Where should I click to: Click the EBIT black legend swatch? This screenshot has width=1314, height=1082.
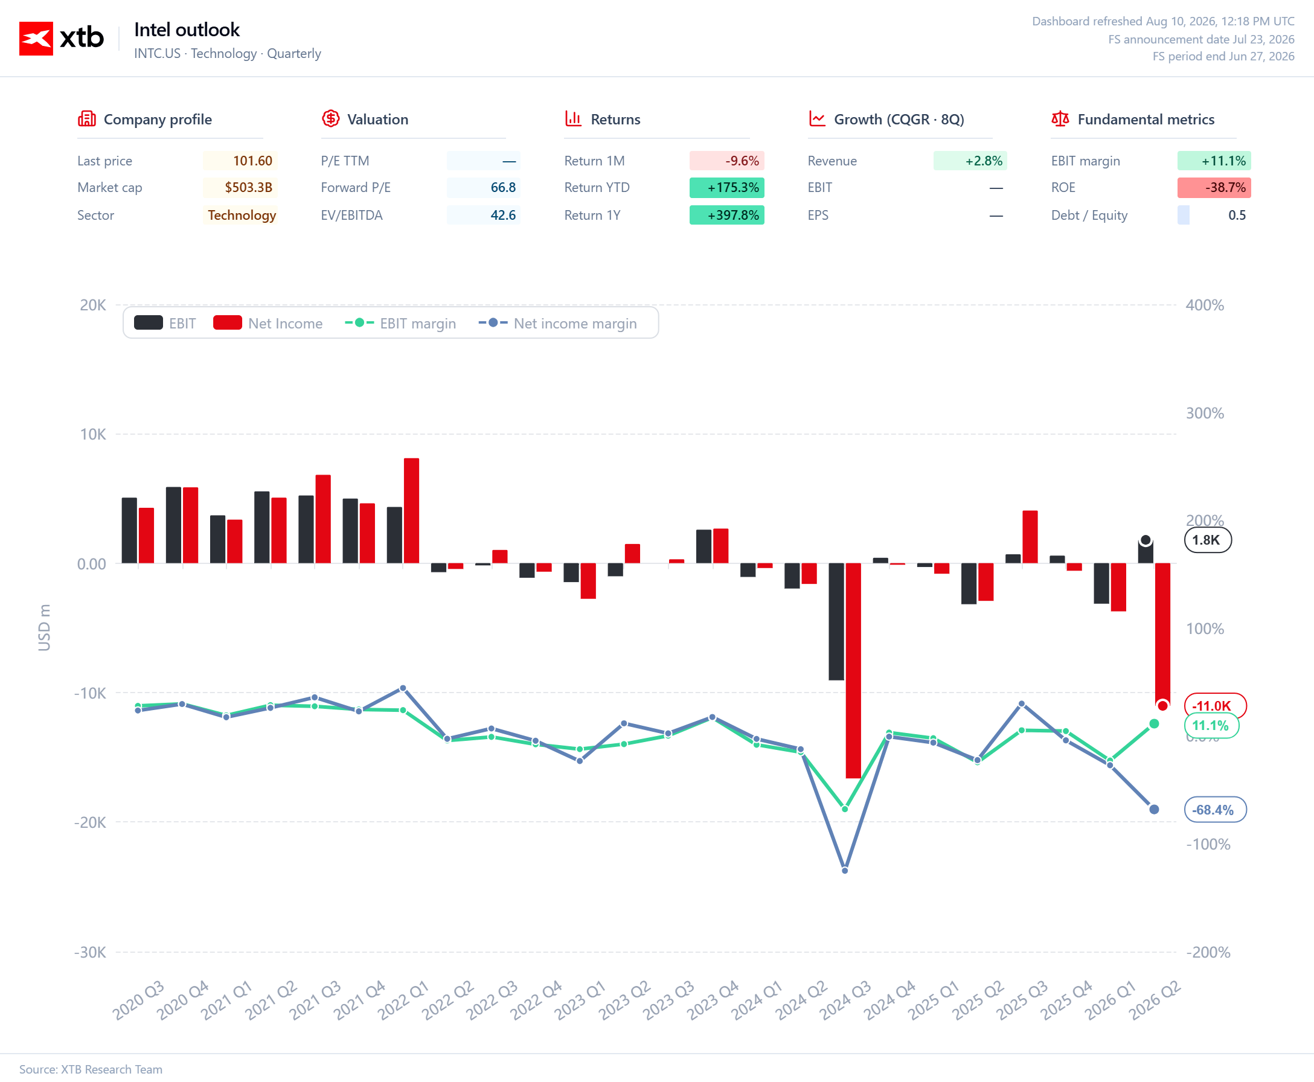tap(149, 323)
